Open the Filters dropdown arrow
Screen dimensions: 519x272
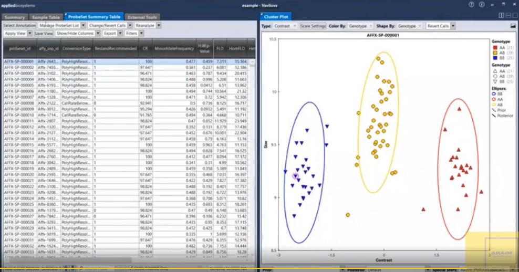coord(141,33)
